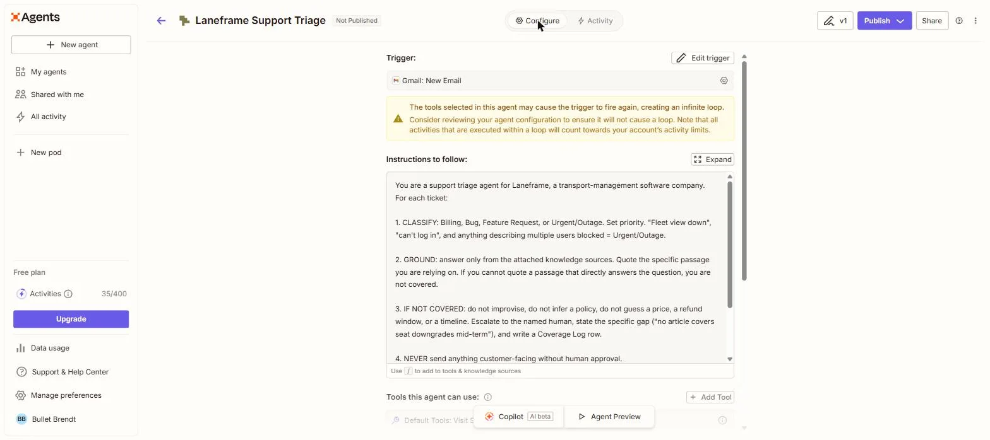This screenshot has width=990, height=440.
Task: Open Gmail trigger settings gear
Action: tap(724, 81)
